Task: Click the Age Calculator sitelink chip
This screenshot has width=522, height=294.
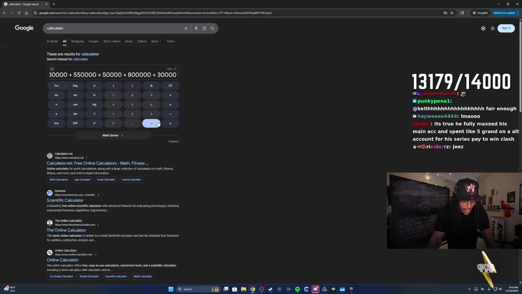Action: point(82,180)
